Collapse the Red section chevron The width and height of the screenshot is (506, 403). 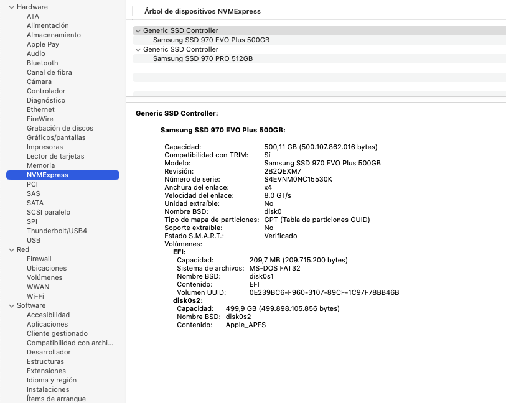(x=12, y=250)
